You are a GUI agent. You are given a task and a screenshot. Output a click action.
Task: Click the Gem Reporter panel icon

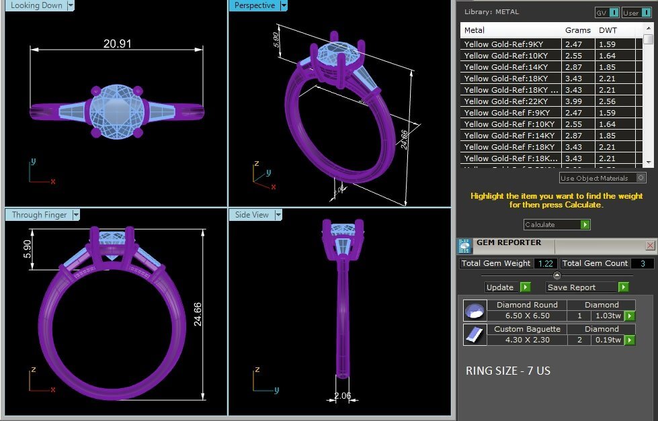(464, 246)
